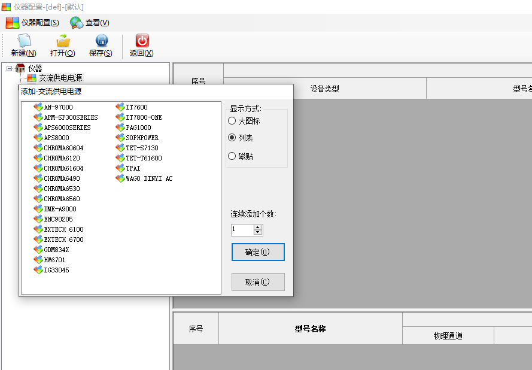Increase the 连续添加个数 spinner value
The image size is (532, 370).
tap(258, 228)
